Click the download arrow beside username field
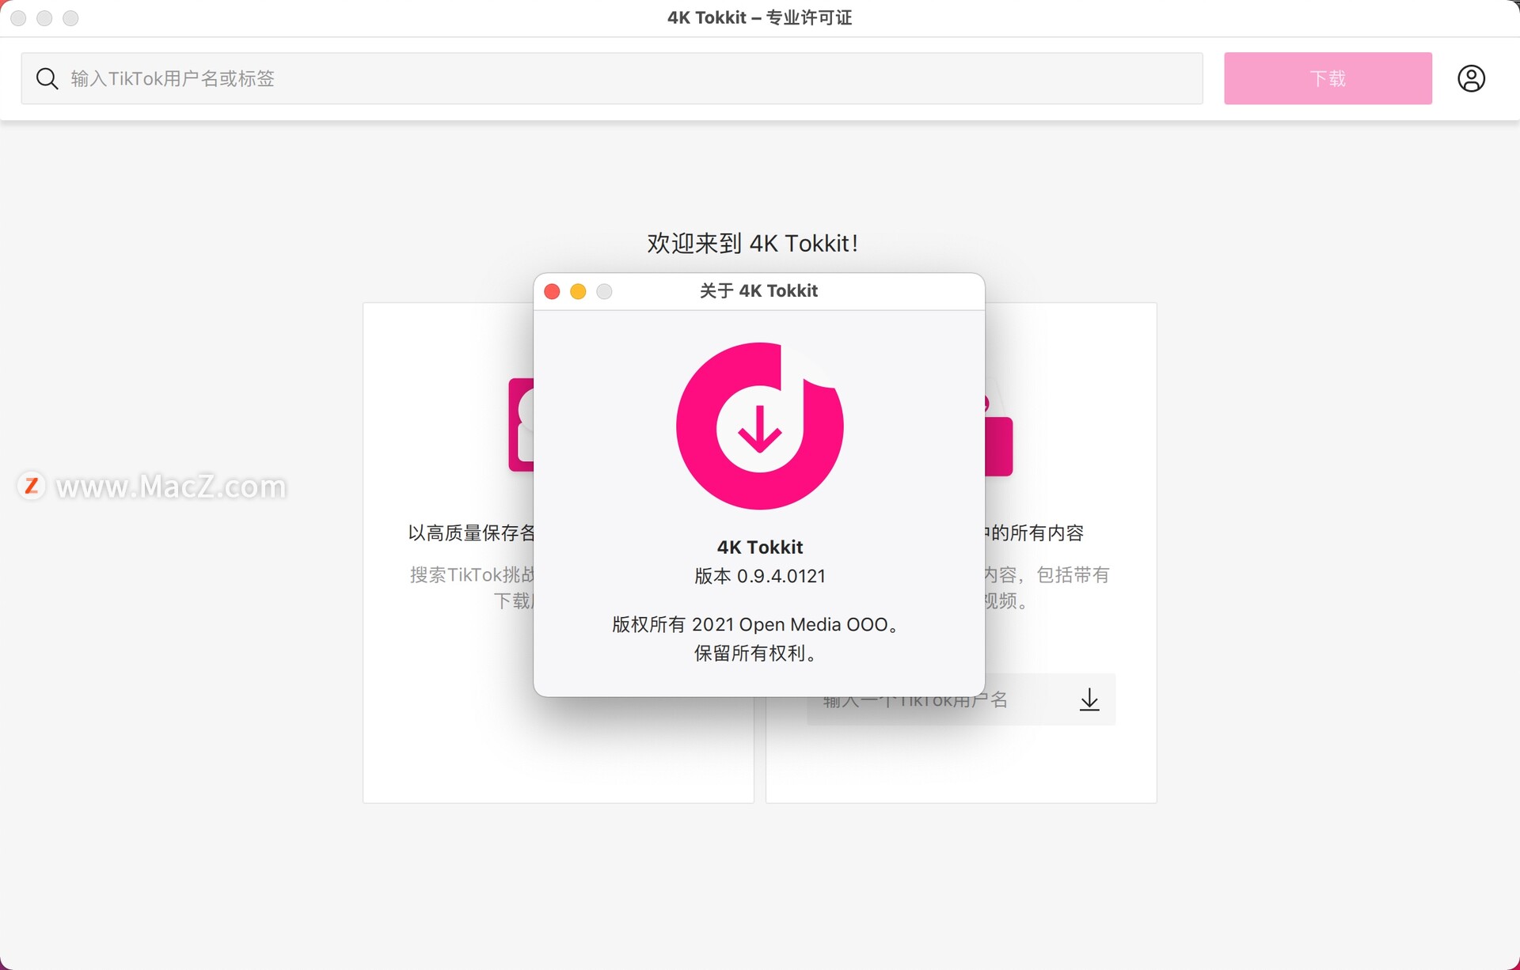The image size is (1520, 970). [x=1089, y=699]
